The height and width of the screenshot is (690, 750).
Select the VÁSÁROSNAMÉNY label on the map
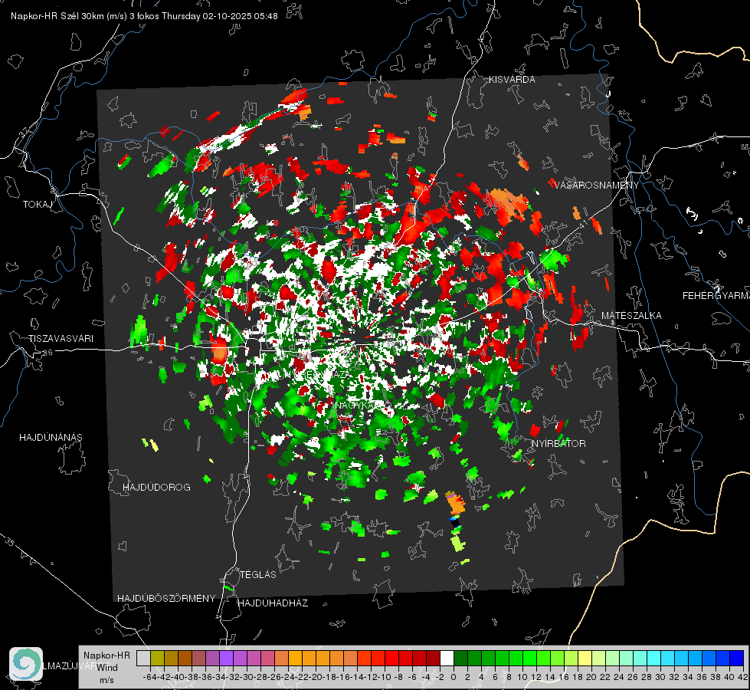(597, 186)
